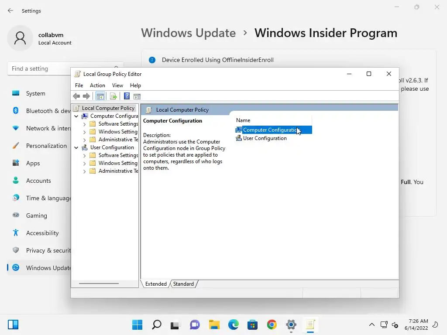Switch to Settings app on taskbar

(x=291, y=325)
